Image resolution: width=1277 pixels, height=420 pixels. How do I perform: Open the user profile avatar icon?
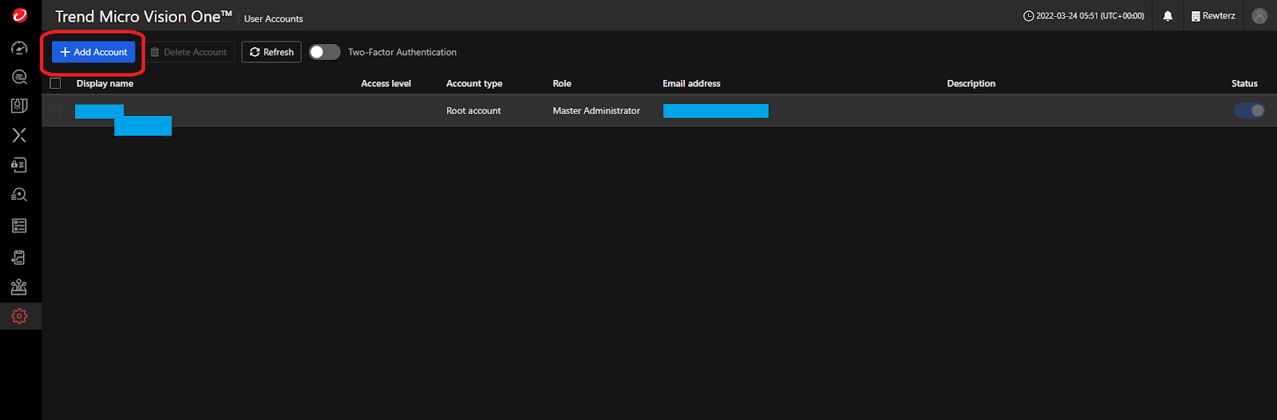[1259, 16]
